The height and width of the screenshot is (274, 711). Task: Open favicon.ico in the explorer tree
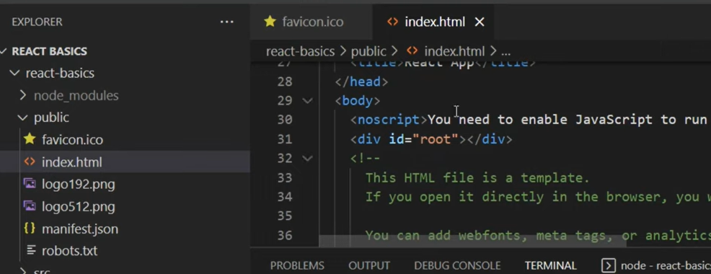72,140
